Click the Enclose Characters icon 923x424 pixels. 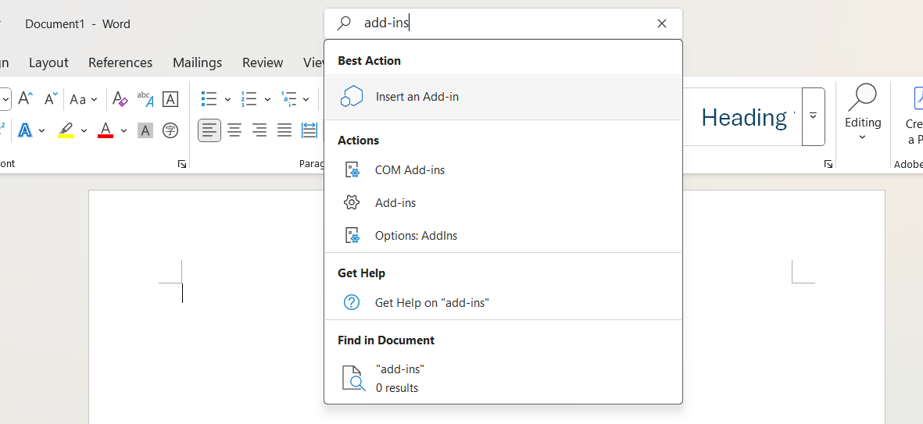(170, 130)
